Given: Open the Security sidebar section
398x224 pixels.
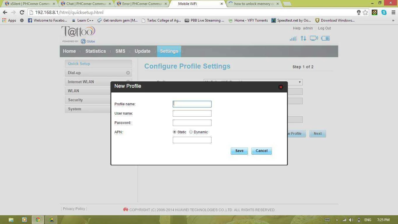Looking at the screenshot, I should click(x=88, y=100).
